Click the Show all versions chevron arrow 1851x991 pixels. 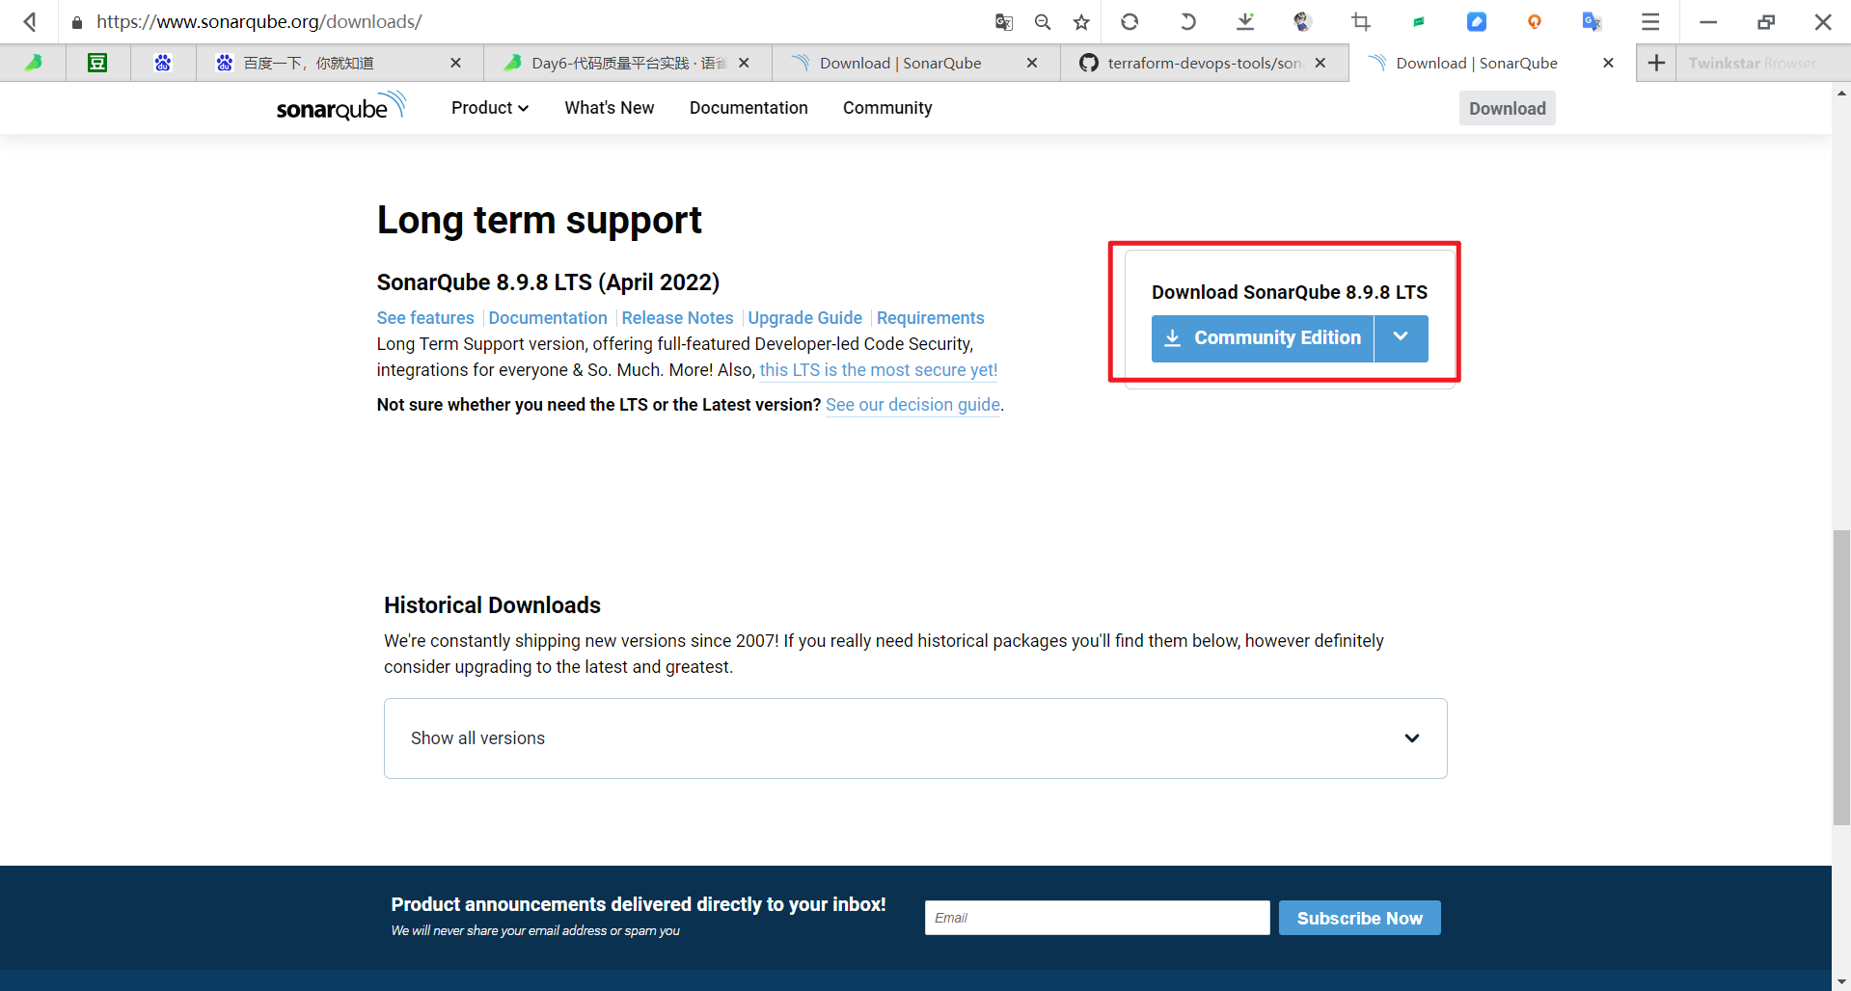click(1412, 738)
